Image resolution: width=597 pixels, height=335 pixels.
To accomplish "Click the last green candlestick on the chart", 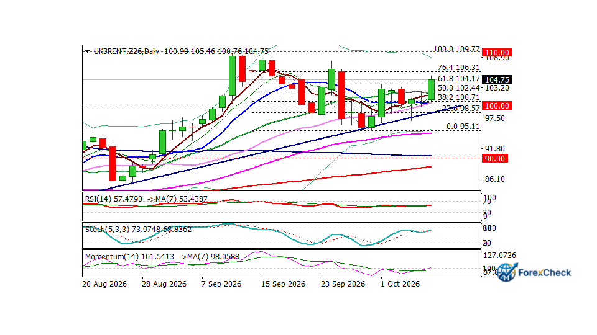I will coord(432,89).
